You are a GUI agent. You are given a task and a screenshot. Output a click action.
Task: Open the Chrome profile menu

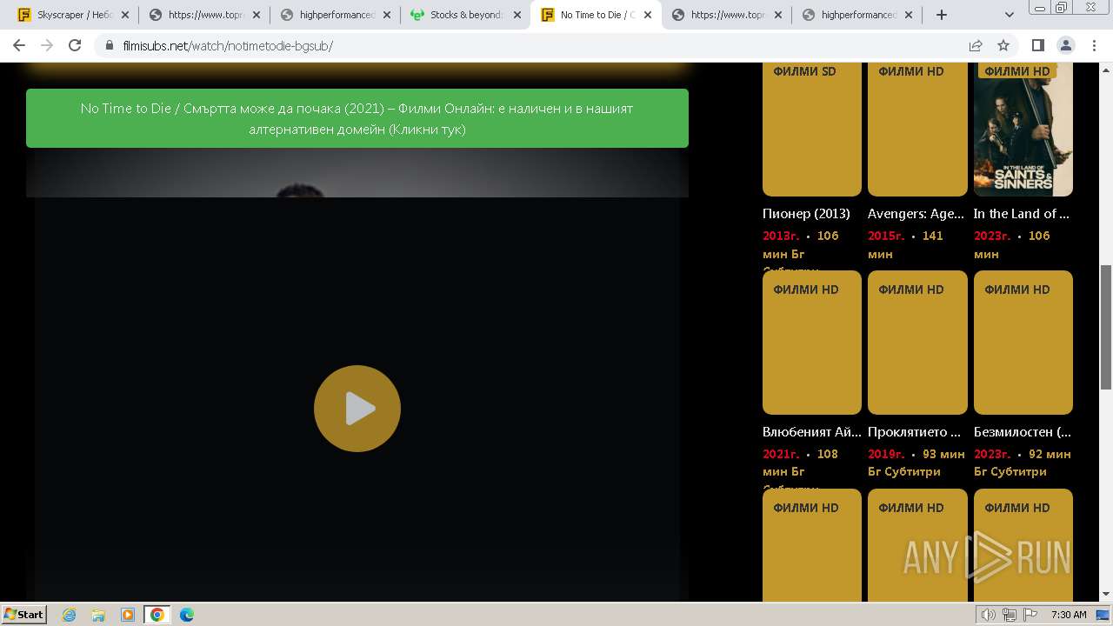tap(1065, 45)
